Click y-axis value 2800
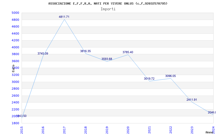The width and height of the screenshot is (216, 135). (15, 89)
